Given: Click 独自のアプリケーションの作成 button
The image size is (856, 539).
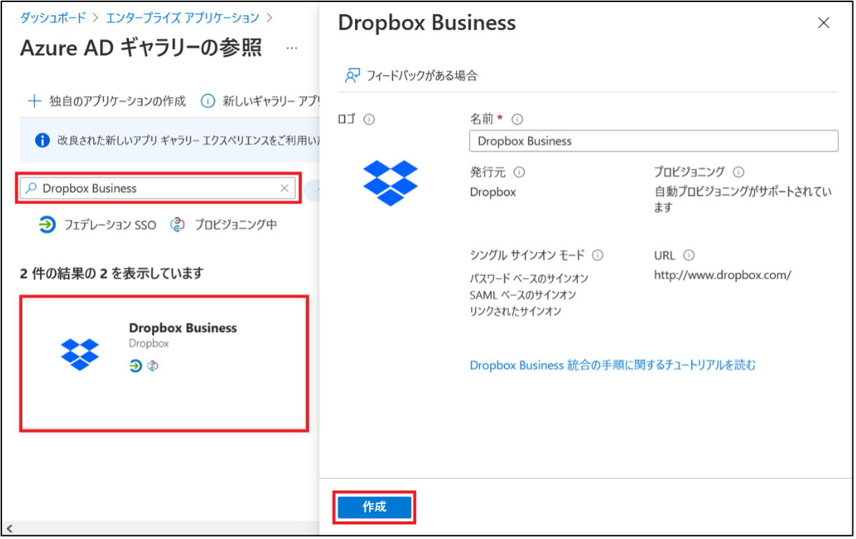Looking at the screenshot, I should click(x=106, y=101).
